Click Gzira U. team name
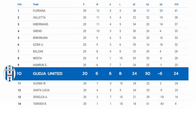 38,45
